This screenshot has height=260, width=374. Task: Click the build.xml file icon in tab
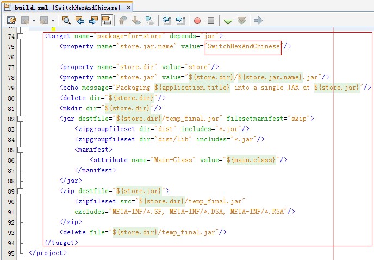8,7
